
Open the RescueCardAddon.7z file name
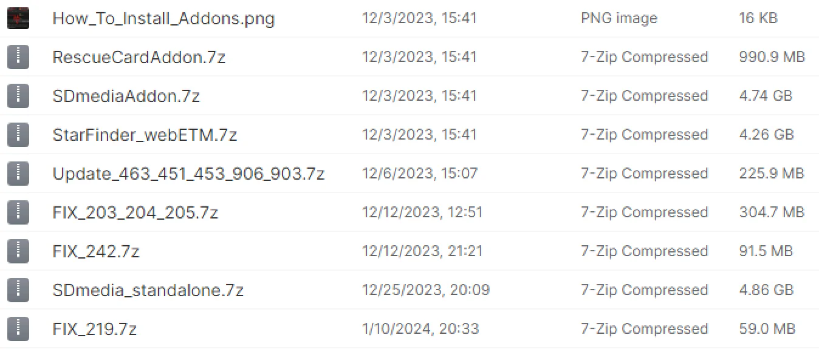coord(139,57)
